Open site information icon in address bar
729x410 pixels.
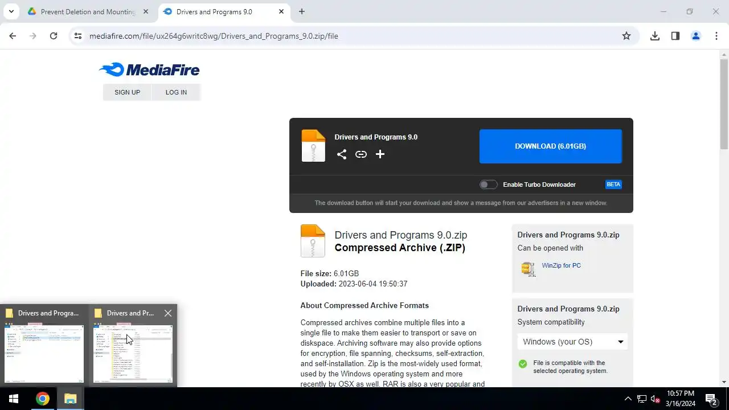pos(78,36)
